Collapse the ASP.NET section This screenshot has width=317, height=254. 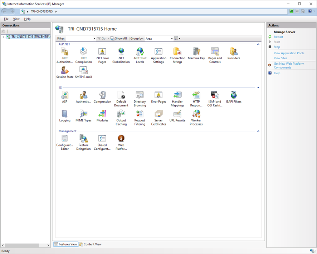click(258, 44)
